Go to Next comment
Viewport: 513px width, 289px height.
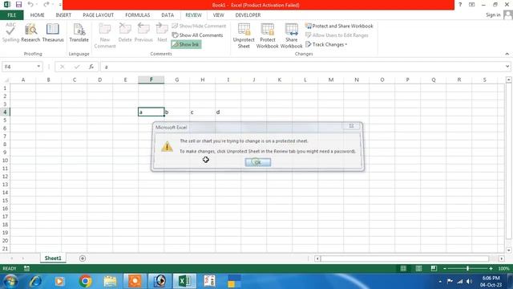pos(162,32)
